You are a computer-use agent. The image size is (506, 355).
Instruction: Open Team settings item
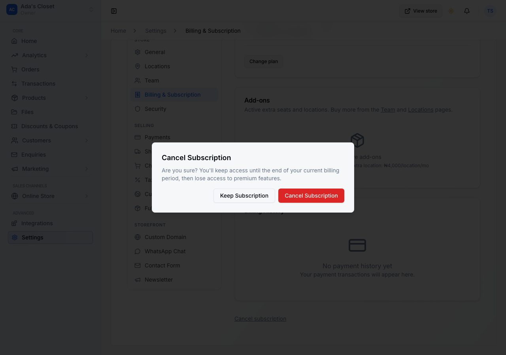click(x=174, y=80)
